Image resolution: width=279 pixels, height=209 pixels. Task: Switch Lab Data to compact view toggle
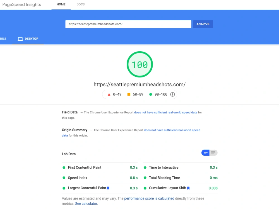(x=205, y=153)
